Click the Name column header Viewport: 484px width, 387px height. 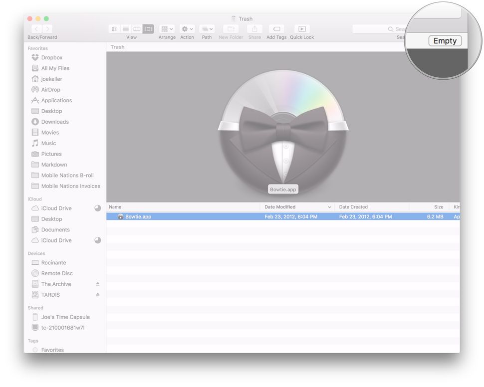point(115,207)
